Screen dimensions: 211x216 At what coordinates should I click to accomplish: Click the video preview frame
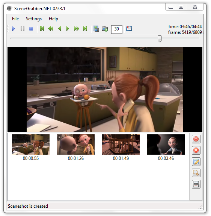click(105, 90)
